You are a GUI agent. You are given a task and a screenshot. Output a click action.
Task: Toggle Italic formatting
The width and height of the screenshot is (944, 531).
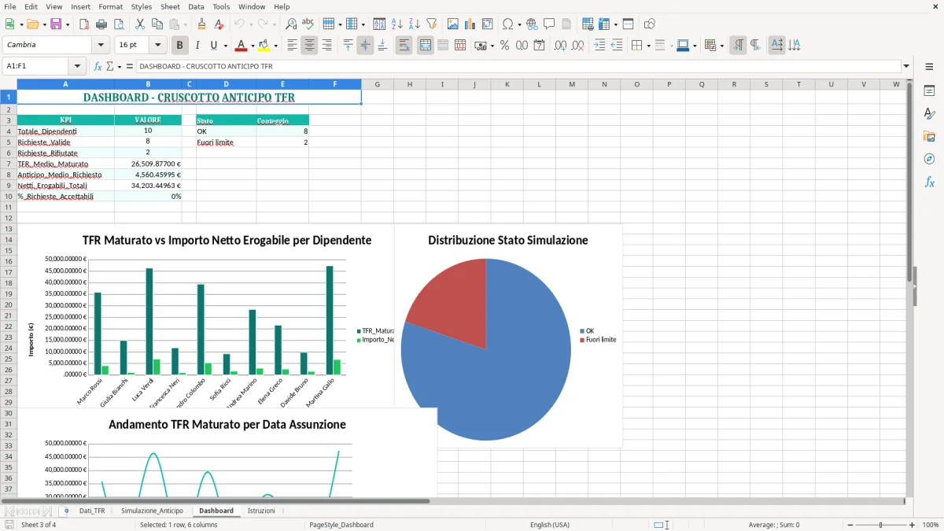pyautogui.click(x=197, y=46)
